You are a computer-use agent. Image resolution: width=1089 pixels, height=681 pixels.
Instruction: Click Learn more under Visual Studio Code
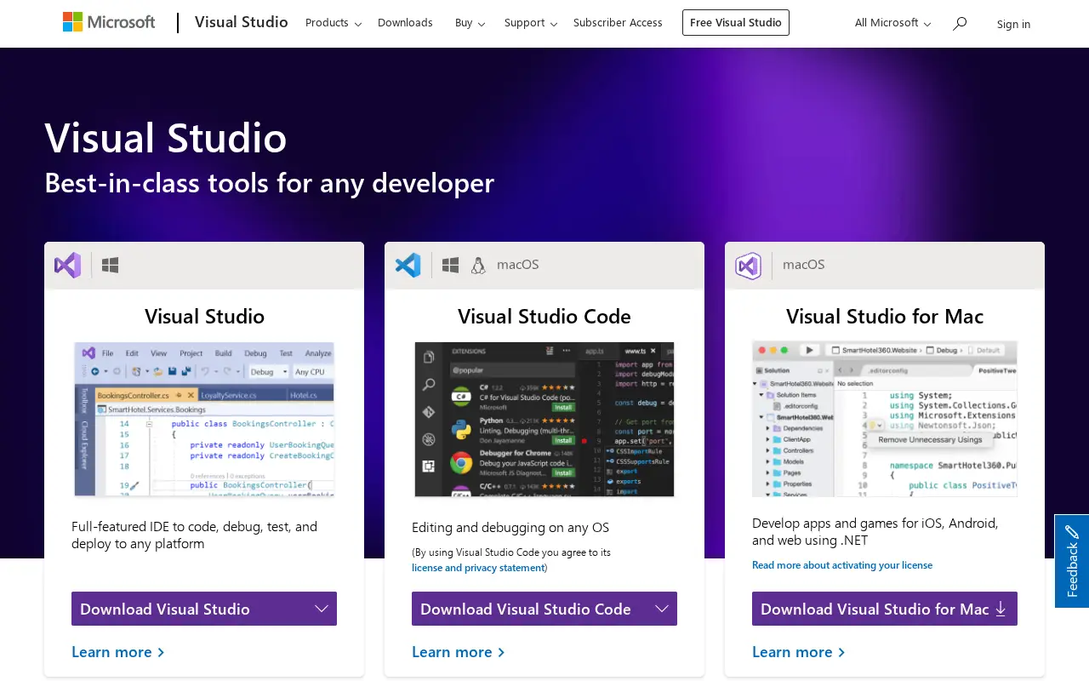[x=459, y=652]
